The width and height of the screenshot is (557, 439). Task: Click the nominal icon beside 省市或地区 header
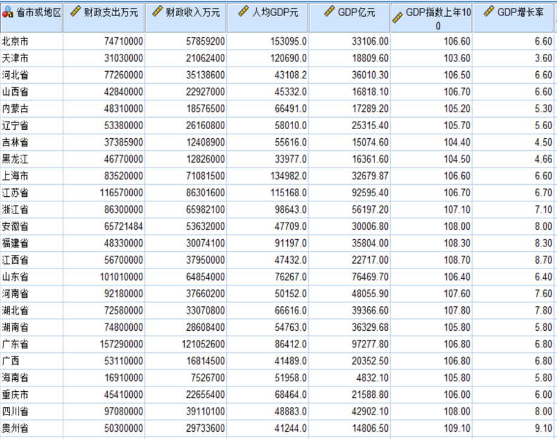click(7, 13)
